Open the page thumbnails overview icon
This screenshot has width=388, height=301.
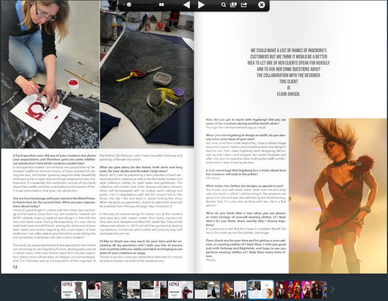coord(234,5)
